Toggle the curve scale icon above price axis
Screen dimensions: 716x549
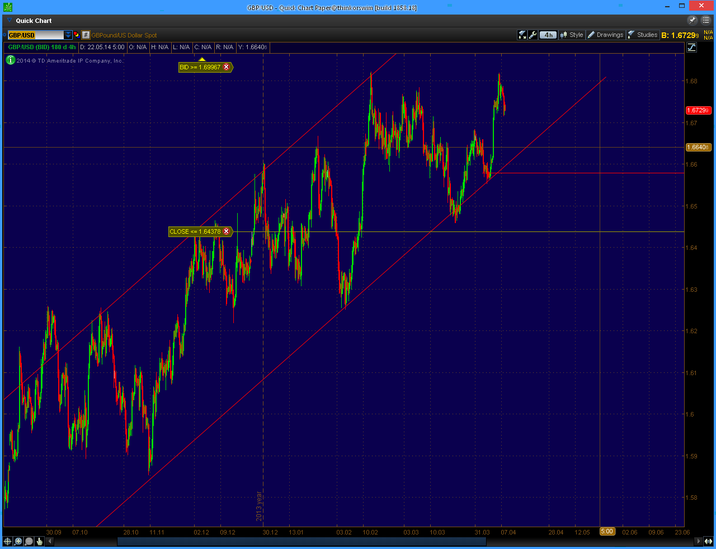tap(692, 48)
